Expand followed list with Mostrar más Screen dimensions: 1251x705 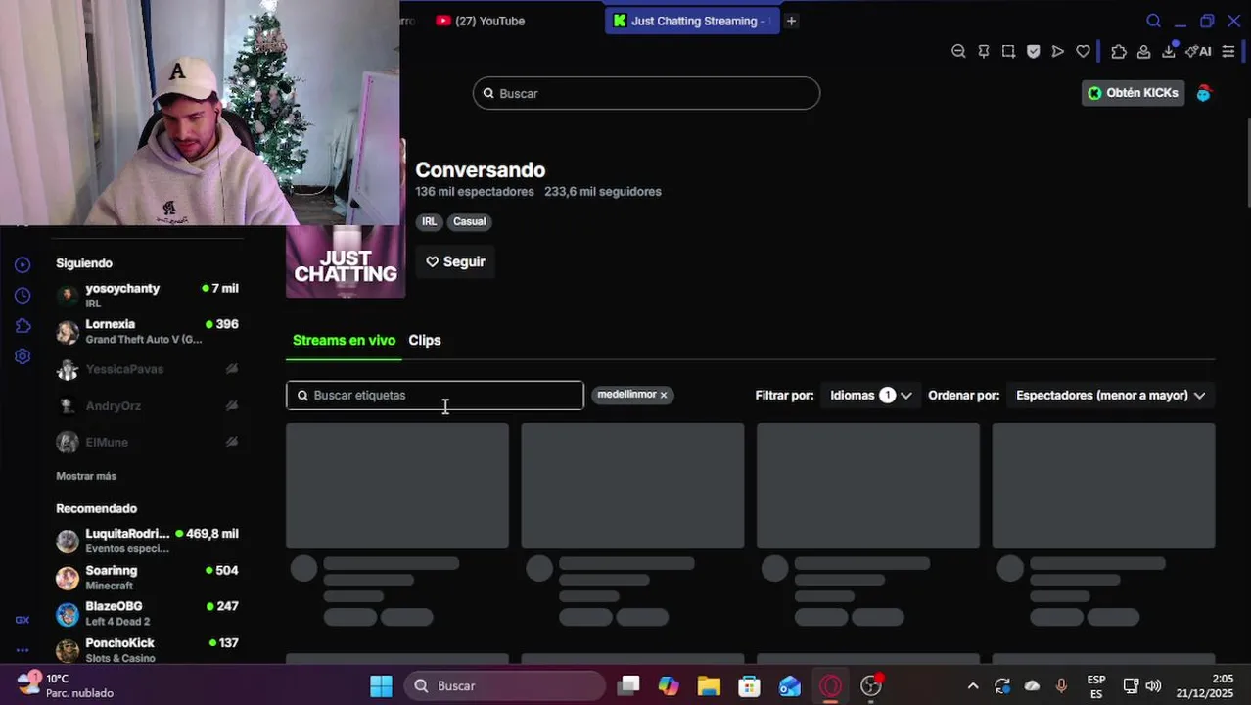point(86,476)
